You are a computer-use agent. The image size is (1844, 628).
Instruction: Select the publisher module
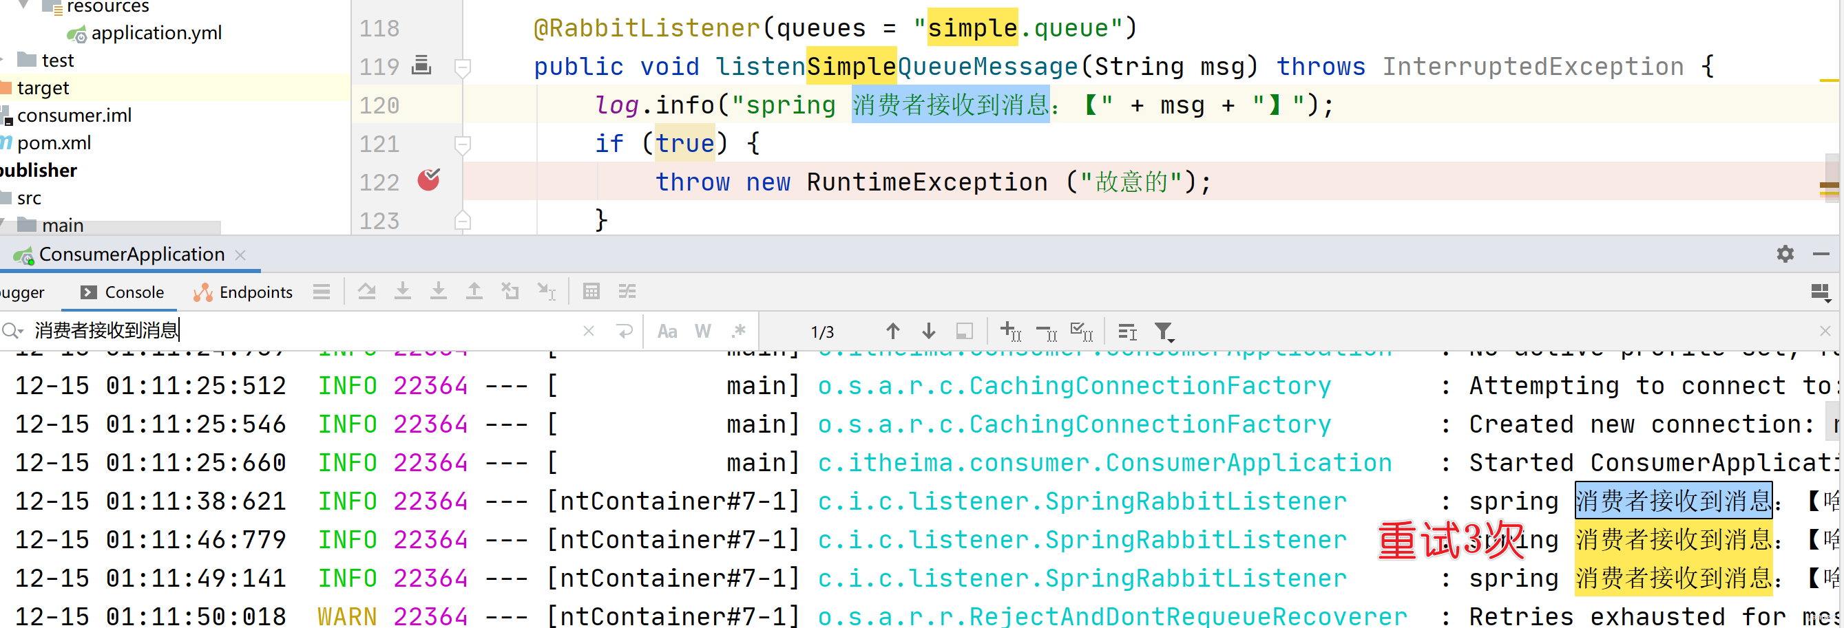(38, 170)
